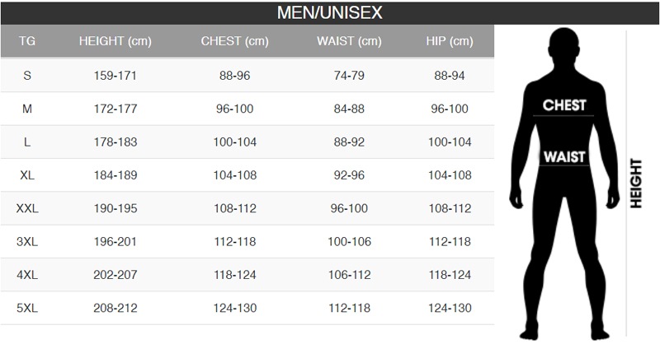The image size is (660, 344).
Task: Click the TG column header
Action: tap(27, 41)
